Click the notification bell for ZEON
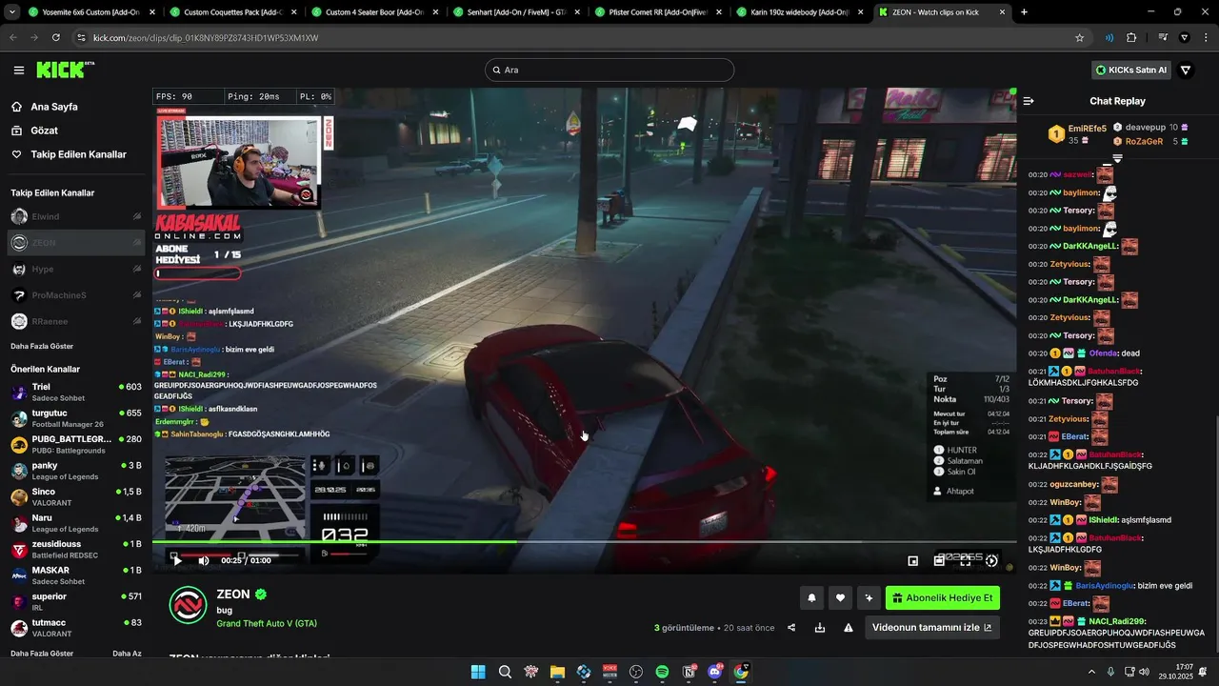 812,598
